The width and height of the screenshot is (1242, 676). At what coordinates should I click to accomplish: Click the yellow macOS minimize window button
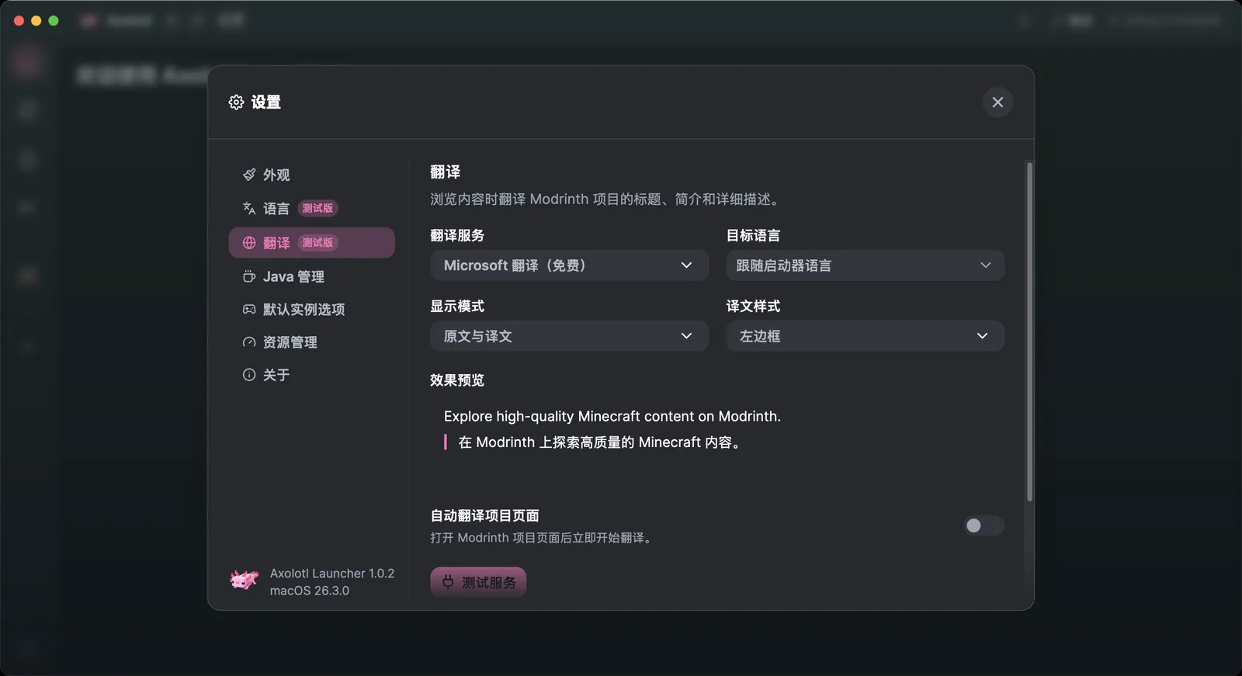(36, 21)
